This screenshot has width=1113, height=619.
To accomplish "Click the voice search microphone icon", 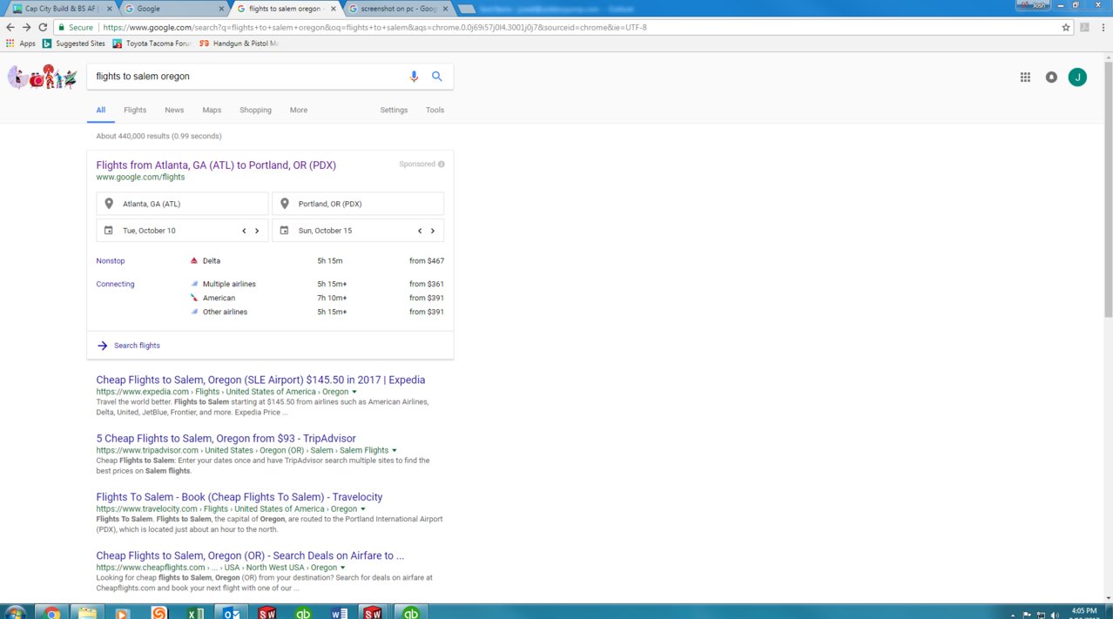I will [x=415, y=77].
